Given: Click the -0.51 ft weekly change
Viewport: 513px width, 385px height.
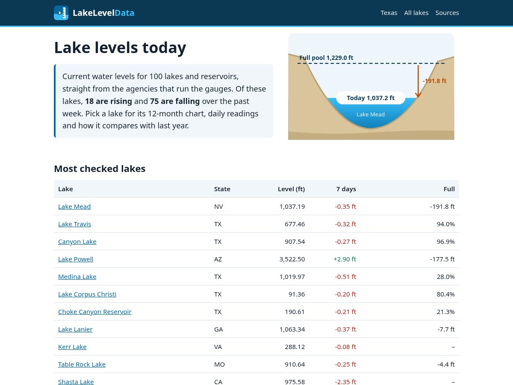Looking at the screenshot, I should [x=345, y=276].
